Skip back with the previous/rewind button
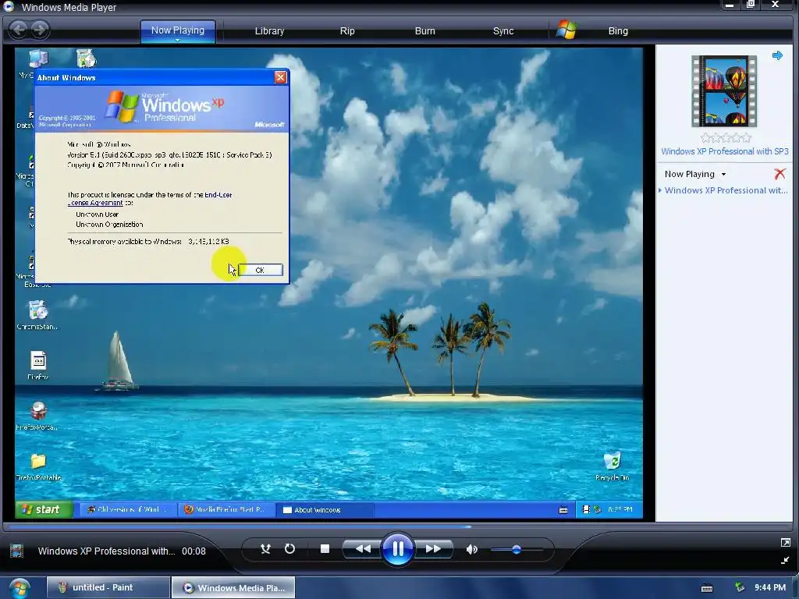Image resolution: width=799 pixels, height=599 pixels. point(363,549)
